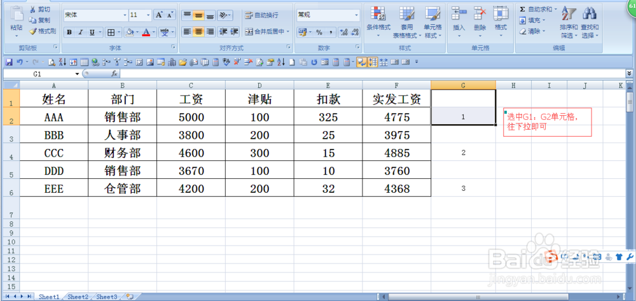Click the decrease decimal button
Viewport: 636px width, 301px height.
355,32
